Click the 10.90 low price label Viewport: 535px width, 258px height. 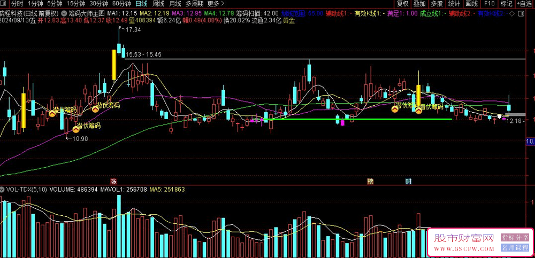click(80, 139)
